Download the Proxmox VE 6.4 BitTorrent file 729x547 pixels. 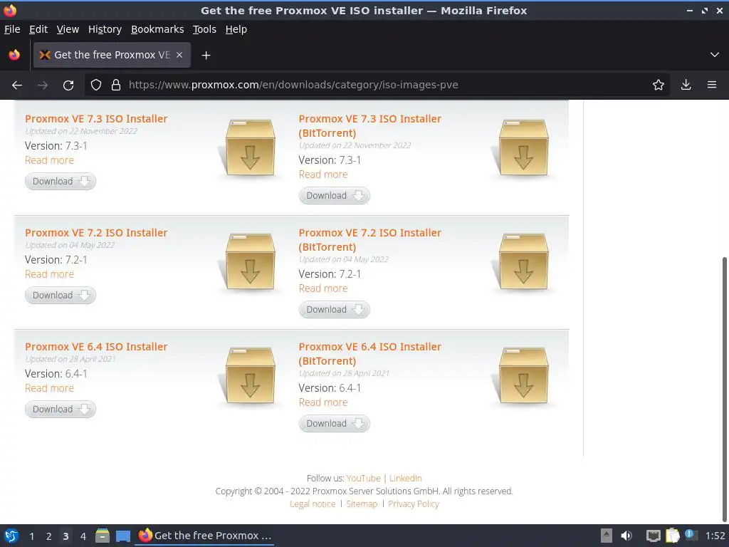coord(335,424)
